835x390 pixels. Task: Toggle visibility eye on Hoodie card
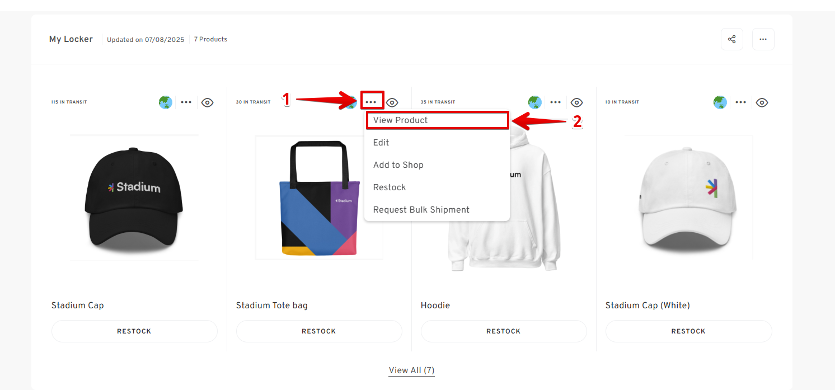[x=577, y=102]
